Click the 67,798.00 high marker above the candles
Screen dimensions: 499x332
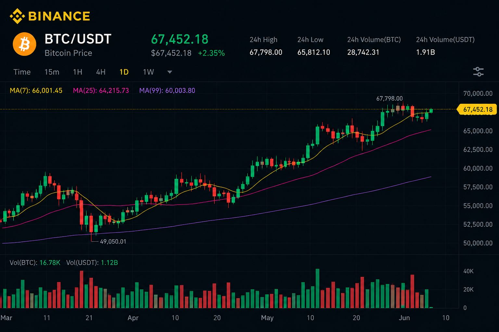pyautogui.click(x=390, y=98)
